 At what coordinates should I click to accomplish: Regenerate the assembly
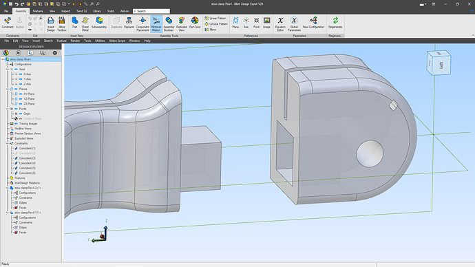(335, 23)
